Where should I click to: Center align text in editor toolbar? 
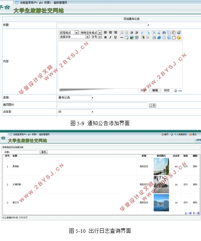point(110,33)
